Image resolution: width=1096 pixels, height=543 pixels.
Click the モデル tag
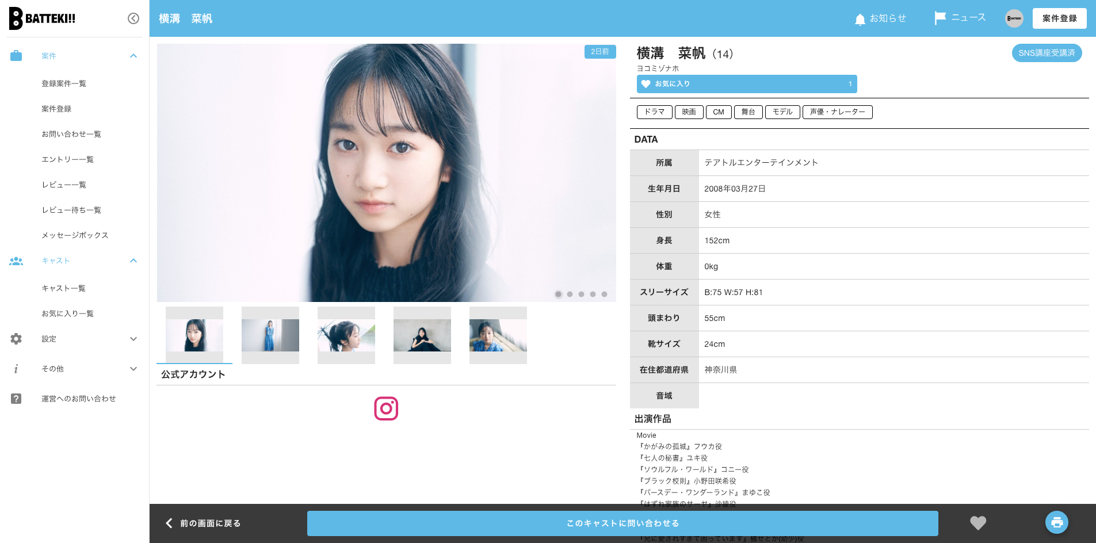[x=782, y=112]
